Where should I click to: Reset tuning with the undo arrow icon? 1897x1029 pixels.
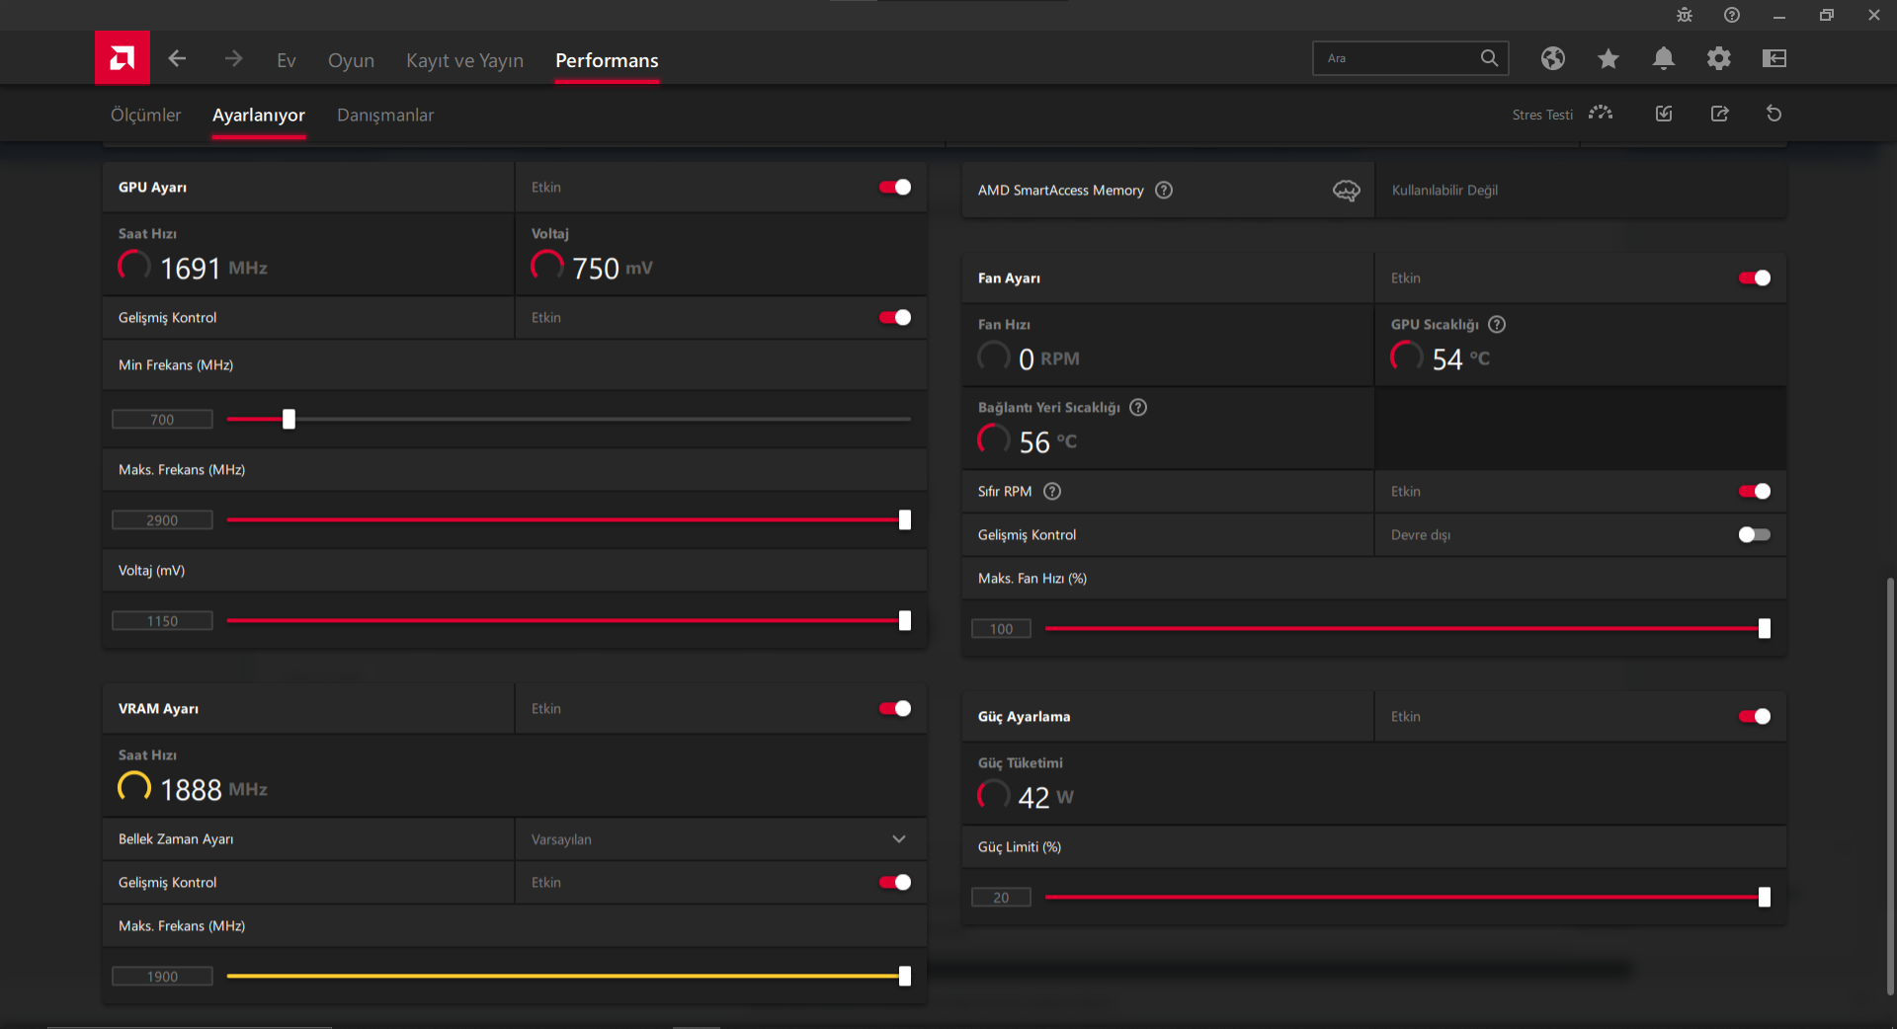pos(1773,115)
